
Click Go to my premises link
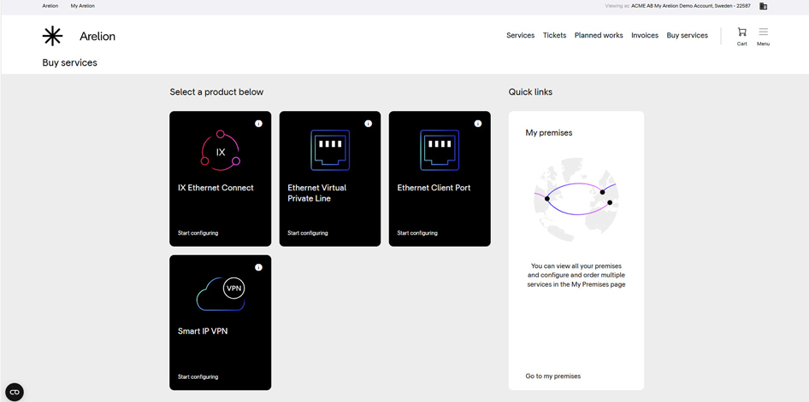pyautogui.click(x=552, y=376)
